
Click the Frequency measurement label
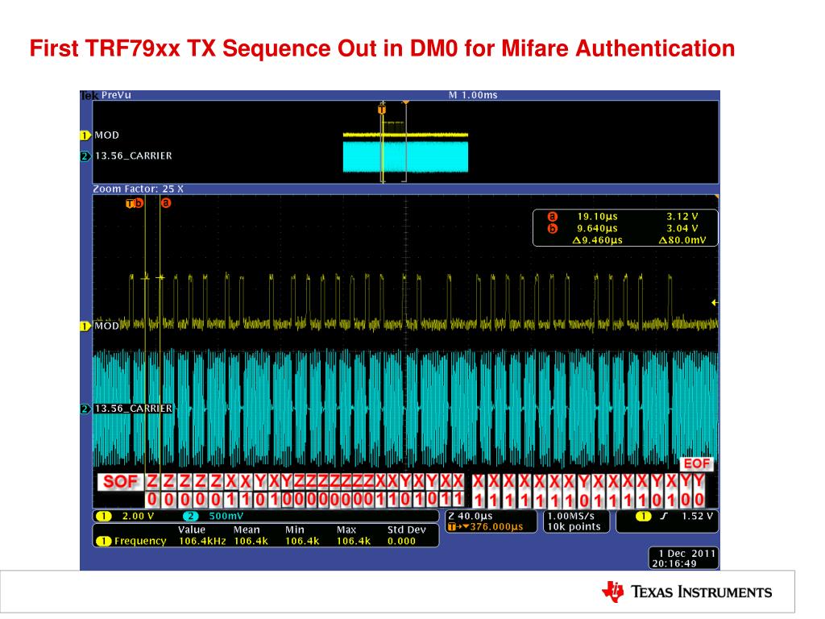tap(140, 541)
